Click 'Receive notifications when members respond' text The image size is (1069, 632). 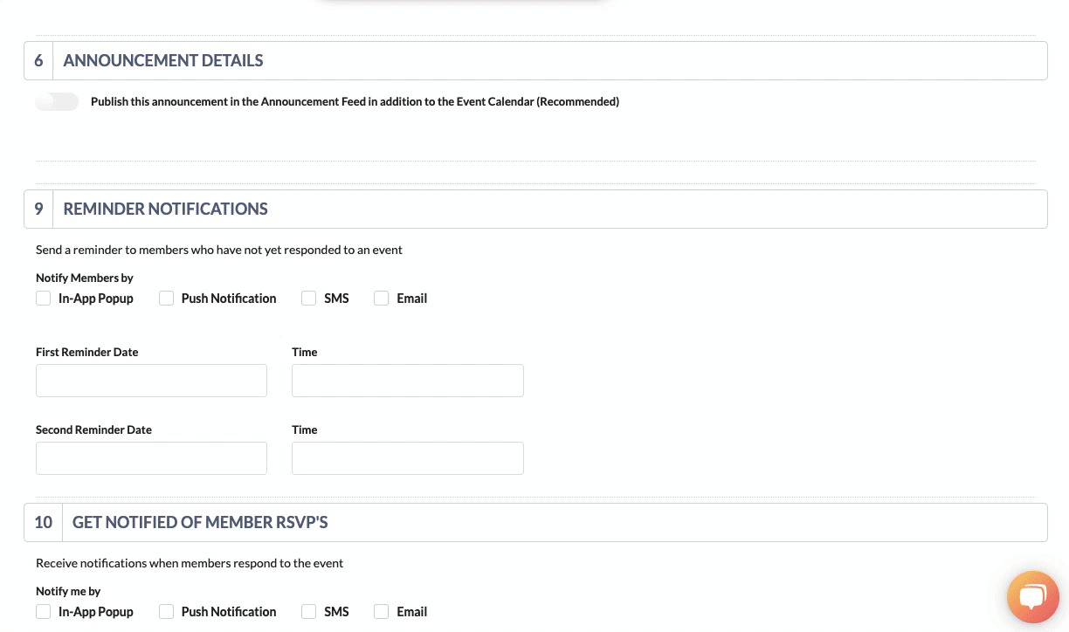click(x=190, y=563)
